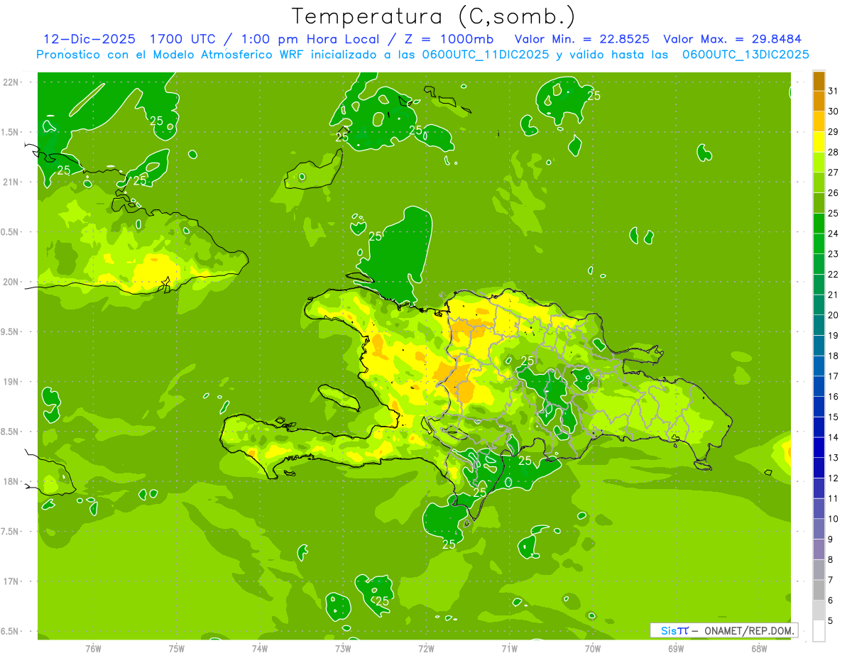Click the legend swatch between 19 and 20
The width and height of the screenshot is (852, 658).
819,326
